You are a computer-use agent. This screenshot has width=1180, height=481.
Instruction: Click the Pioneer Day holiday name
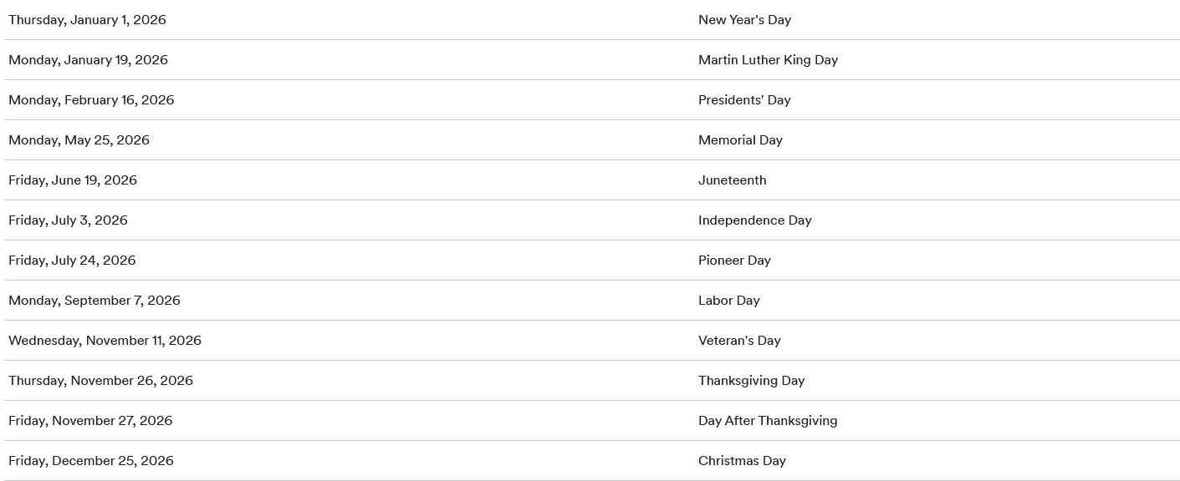click(734, 261)
